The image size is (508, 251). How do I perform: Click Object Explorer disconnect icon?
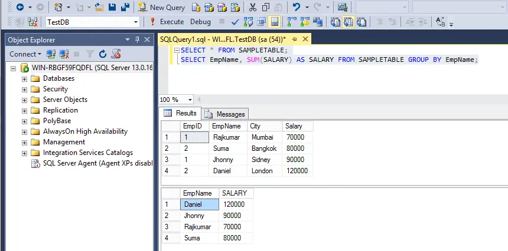[x=64, y=54]
